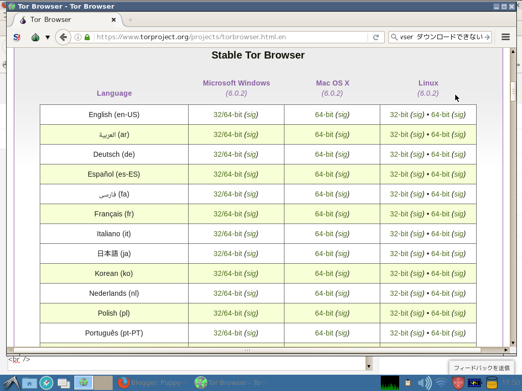The height and width of the screenshot is (391, 522).
Task: Open the volume speaker tray icon
Action: [x=424, y=383]
